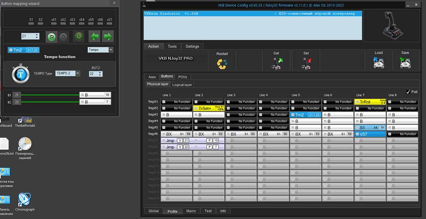Click the joystick device picture

pyautogui.click(x=393, y=25)
